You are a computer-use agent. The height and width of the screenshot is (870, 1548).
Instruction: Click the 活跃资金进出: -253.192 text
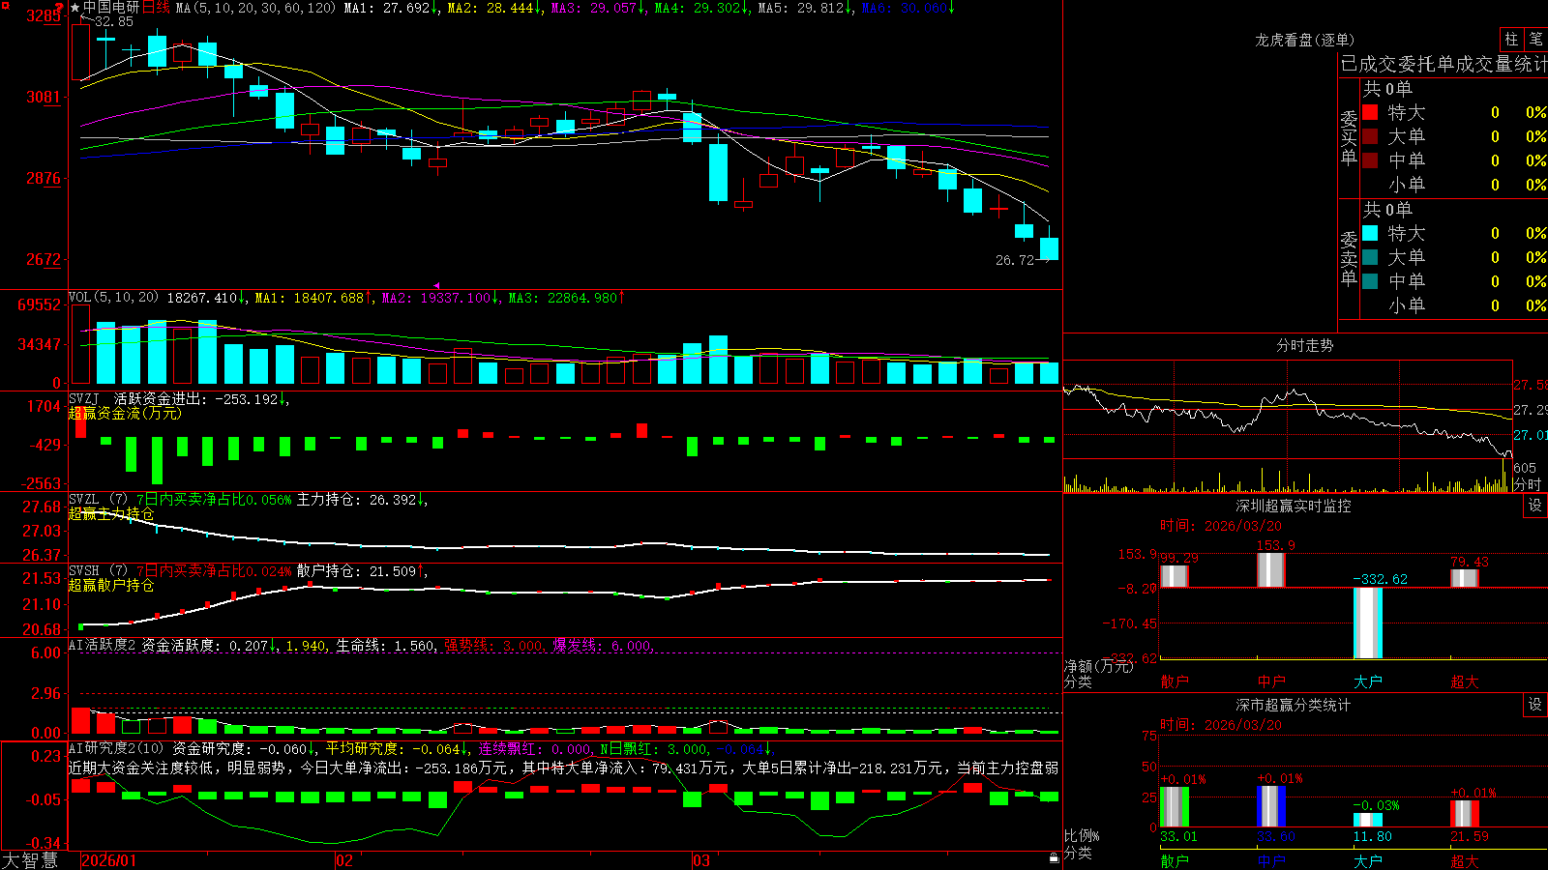(201, 398)
